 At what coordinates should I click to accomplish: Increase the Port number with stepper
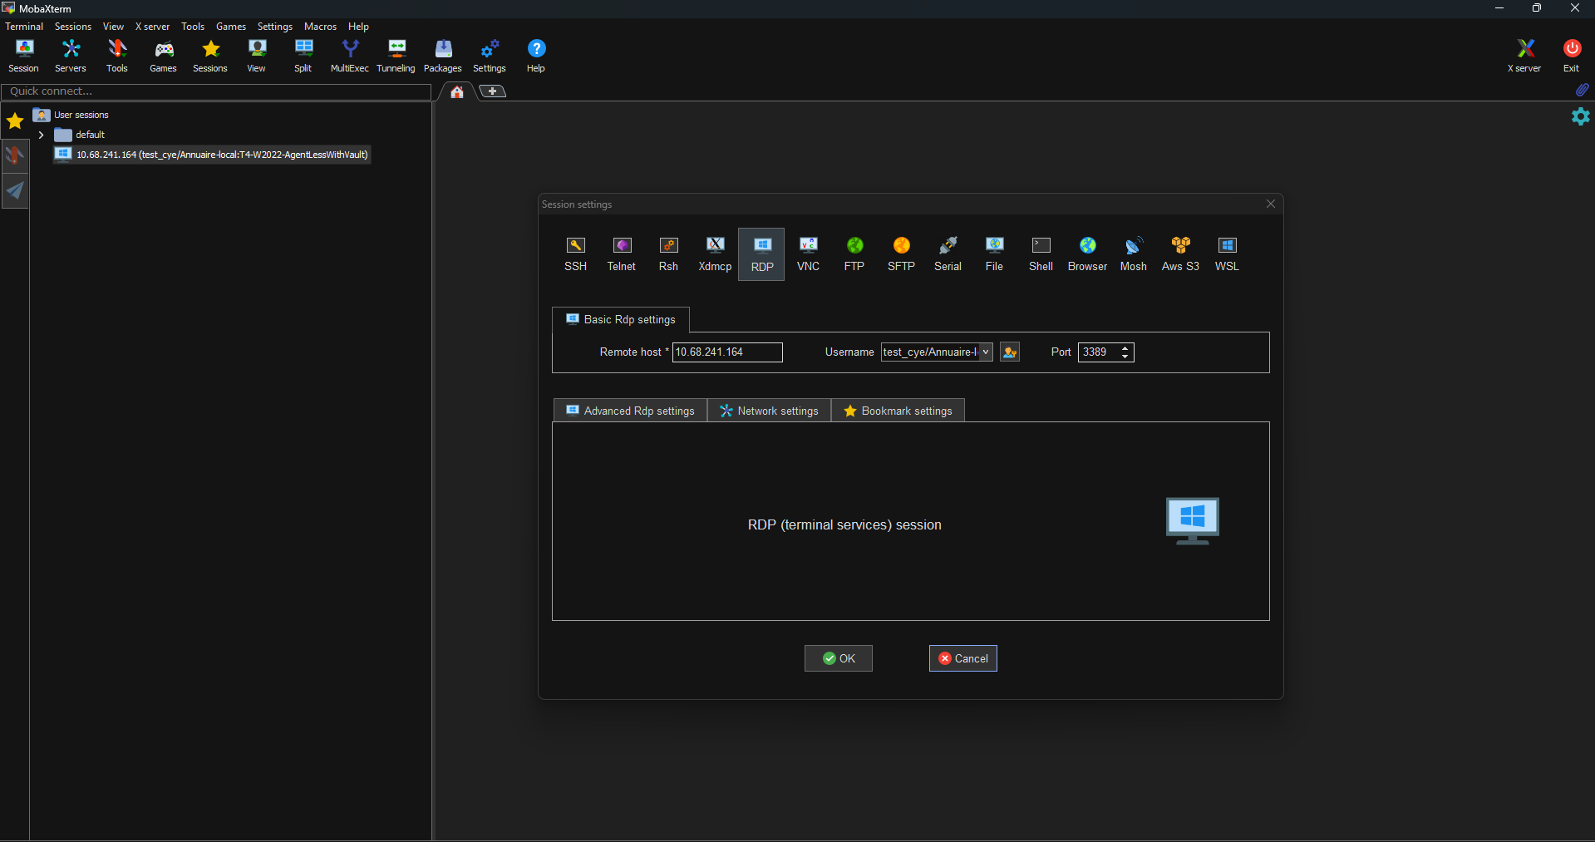point(1125,348)
